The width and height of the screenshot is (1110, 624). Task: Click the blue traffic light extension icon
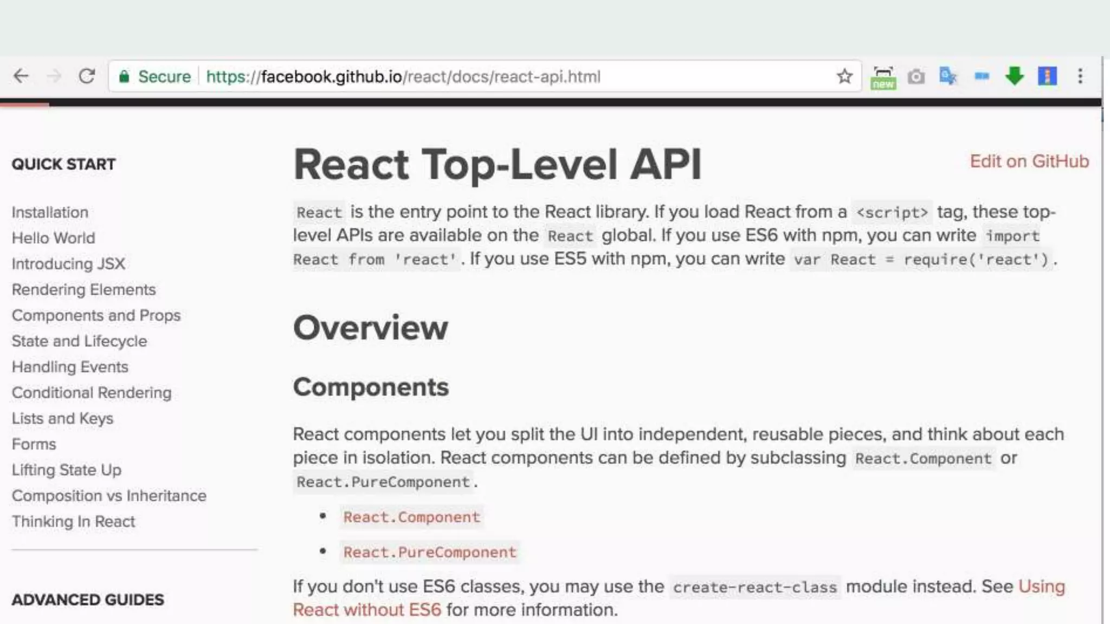click(1047, 76)
